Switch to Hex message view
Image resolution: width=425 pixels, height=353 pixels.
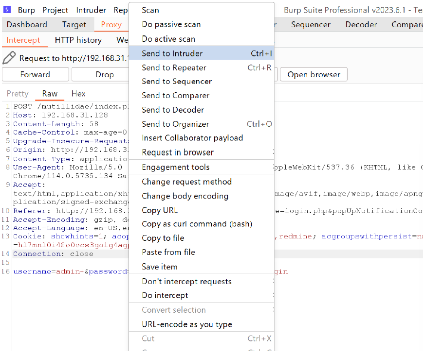(78, 94)
